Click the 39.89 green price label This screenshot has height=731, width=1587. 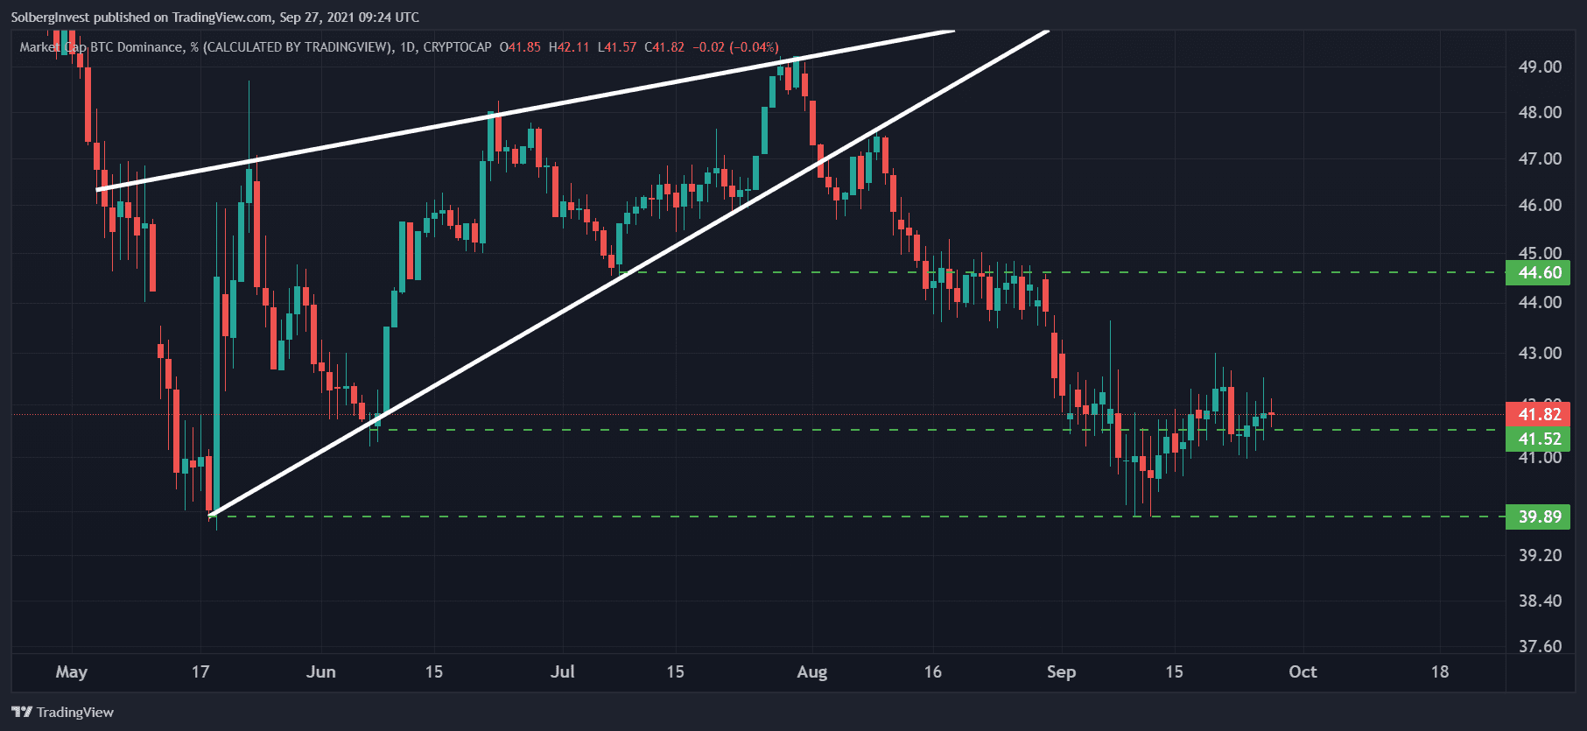pos(1538,517)
